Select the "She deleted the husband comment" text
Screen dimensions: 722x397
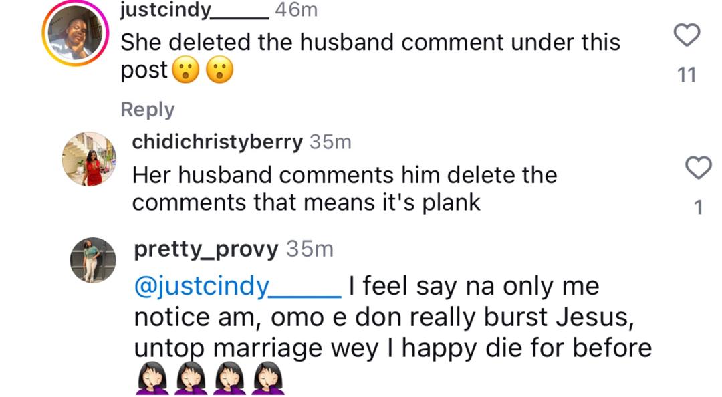(370, 43)
